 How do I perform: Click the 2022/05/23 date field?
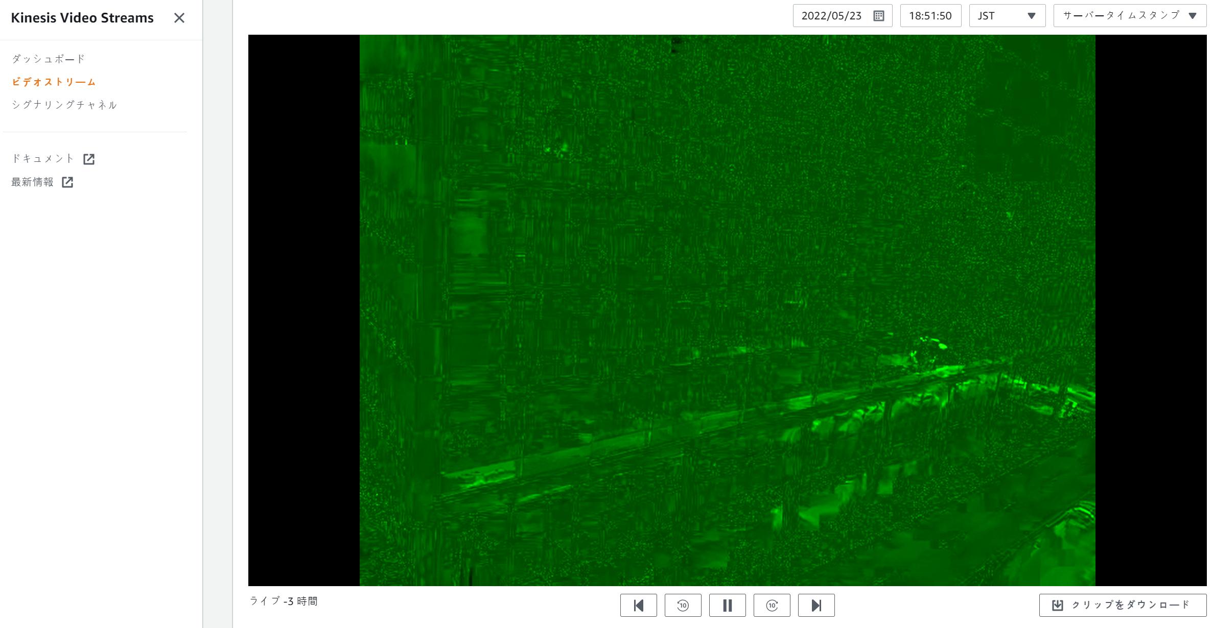click(x=831, y=16)
